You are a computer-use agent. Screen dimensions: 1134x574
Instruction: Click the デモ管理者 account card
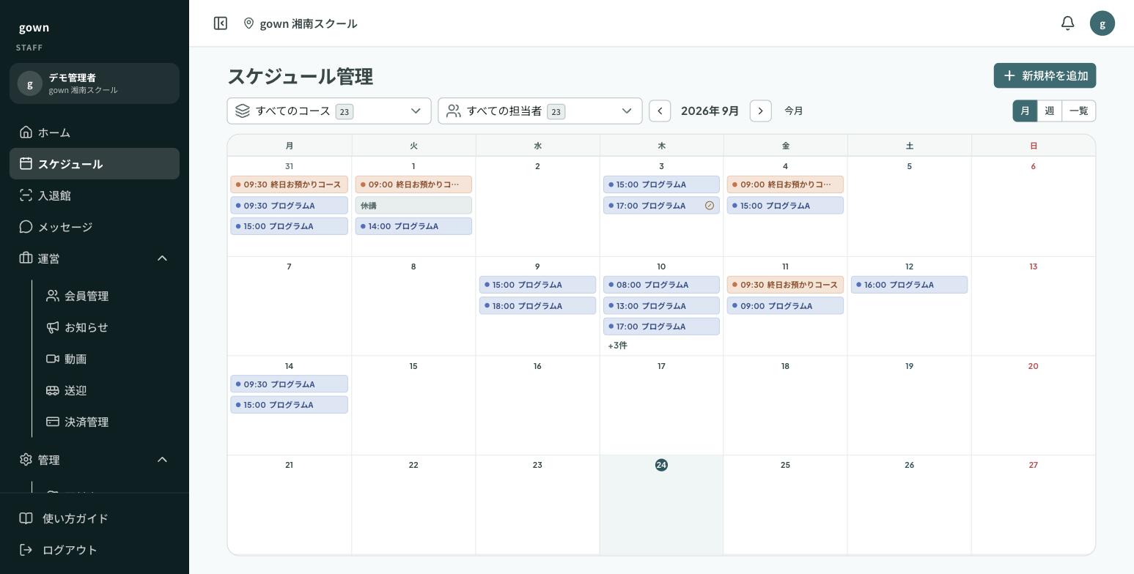click(95, 83)
